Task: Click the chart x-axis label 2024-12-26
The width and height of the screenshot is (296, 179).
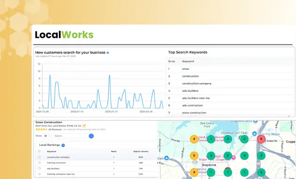Action: pos(42,112)
